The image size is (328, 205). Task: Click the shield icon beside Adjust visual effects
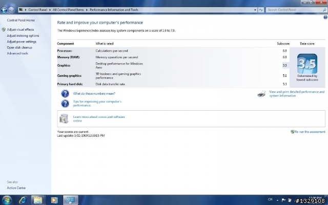pyautogui.click(x=4, y=30)
